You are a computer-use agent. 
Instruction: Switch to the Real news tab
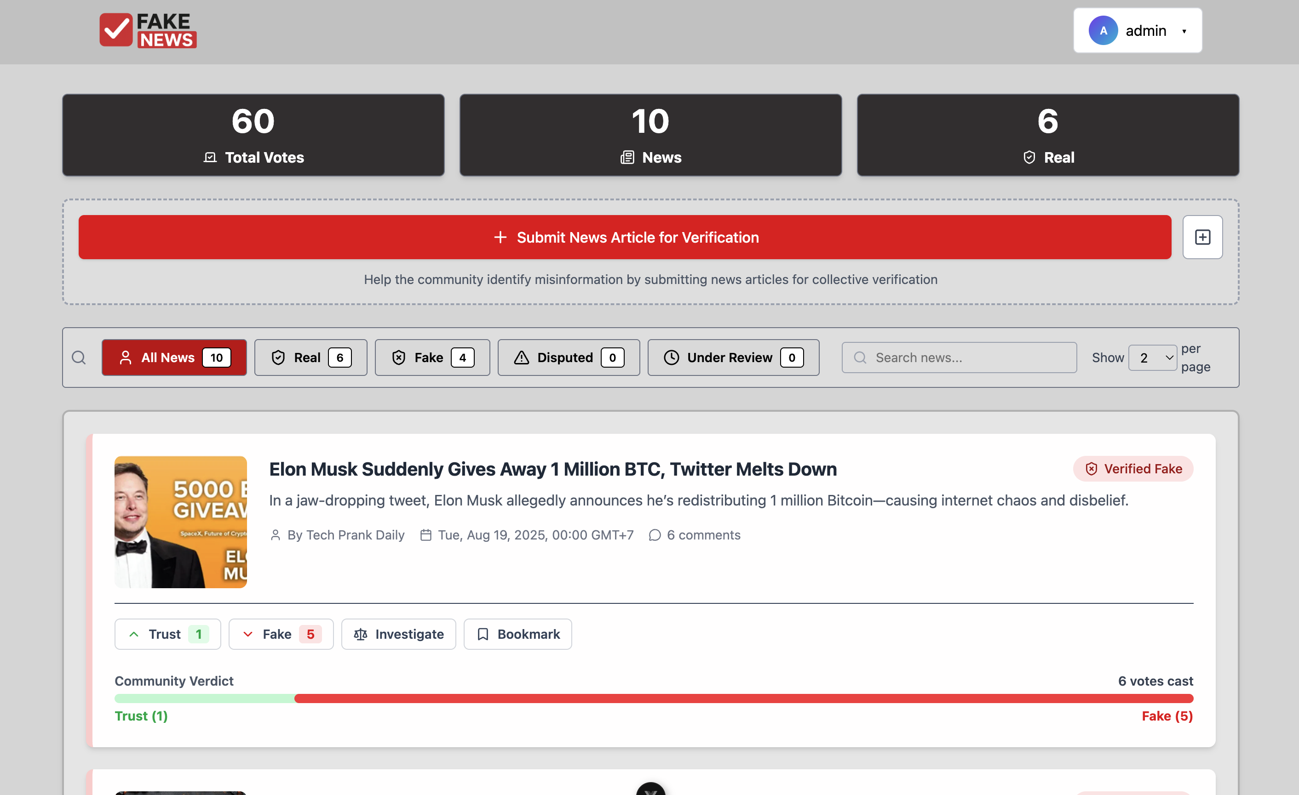(x=310, y=357)
